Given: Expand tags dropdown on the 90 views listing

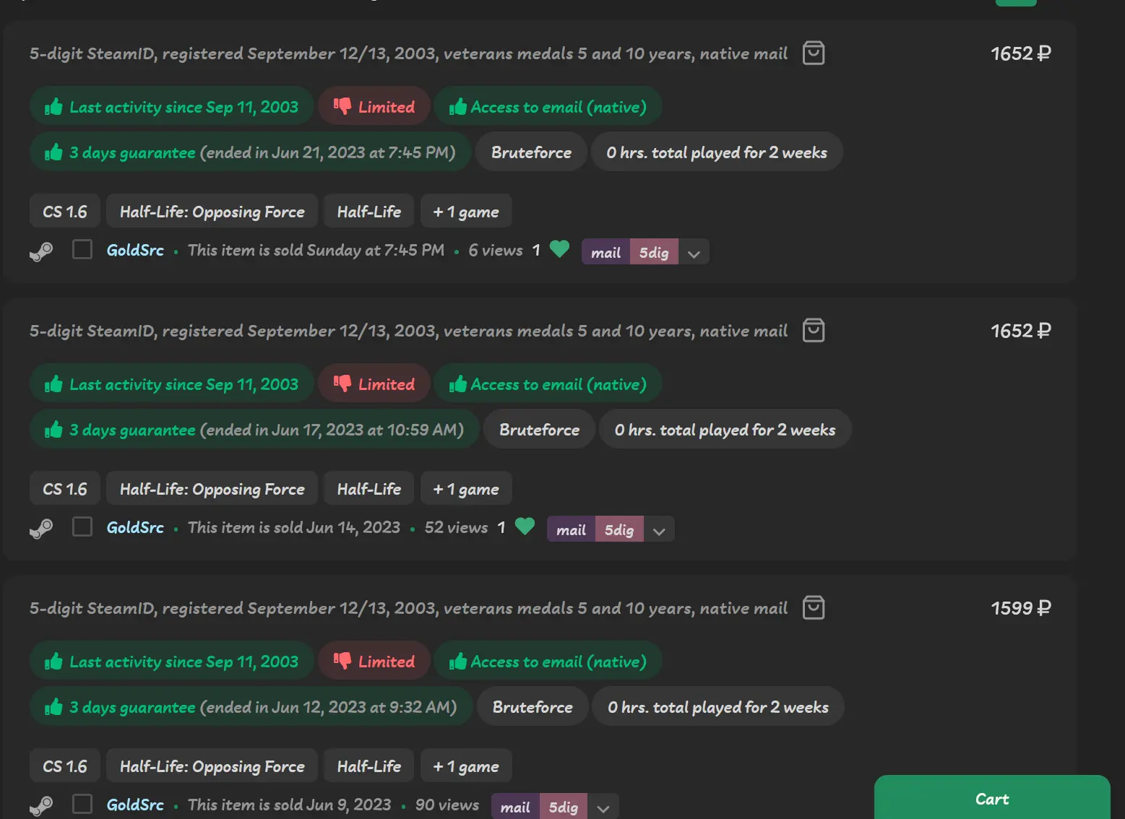Looking at the screenshot, I should click(603, 807).
